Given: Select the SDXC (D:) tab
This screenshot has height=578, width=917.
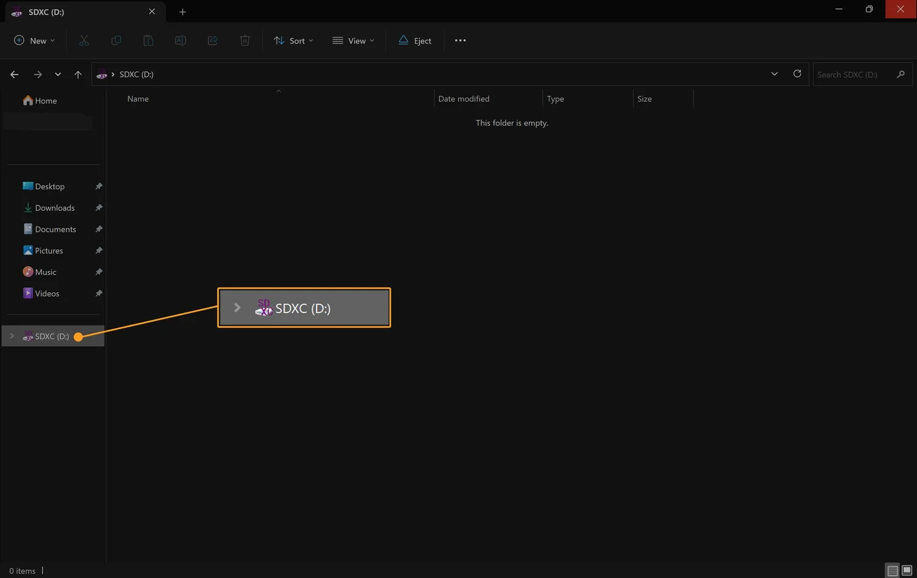Looking at the screenshot, I should [x=73, y=12].
